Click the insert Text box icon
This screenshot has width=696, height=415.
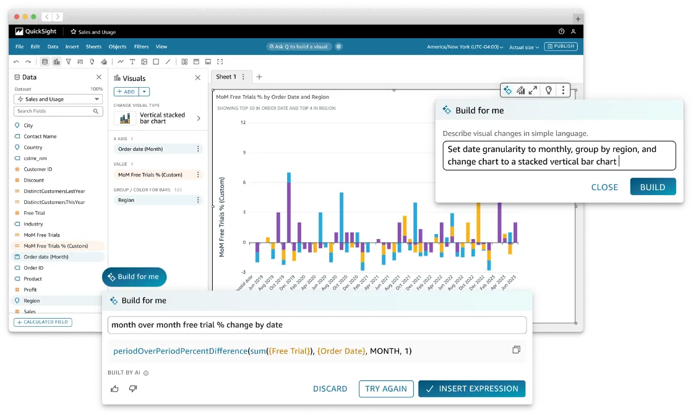(x=132, y=61)
